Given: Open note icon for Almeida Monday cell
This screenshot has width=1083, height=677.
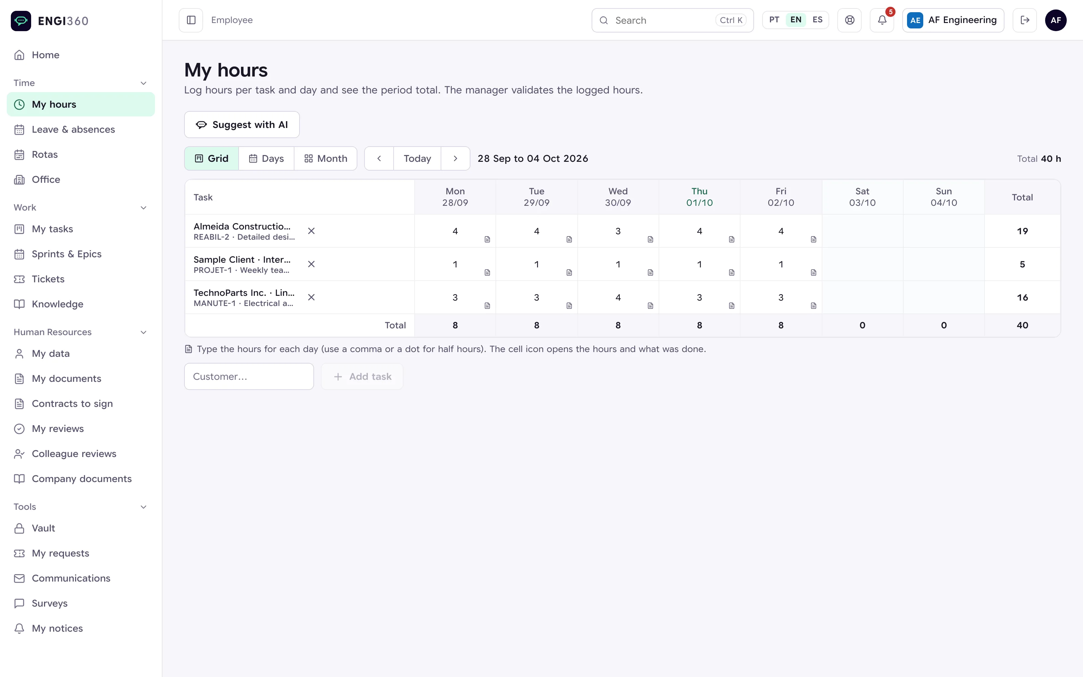Looking at the screenshot, I should 487,240.
